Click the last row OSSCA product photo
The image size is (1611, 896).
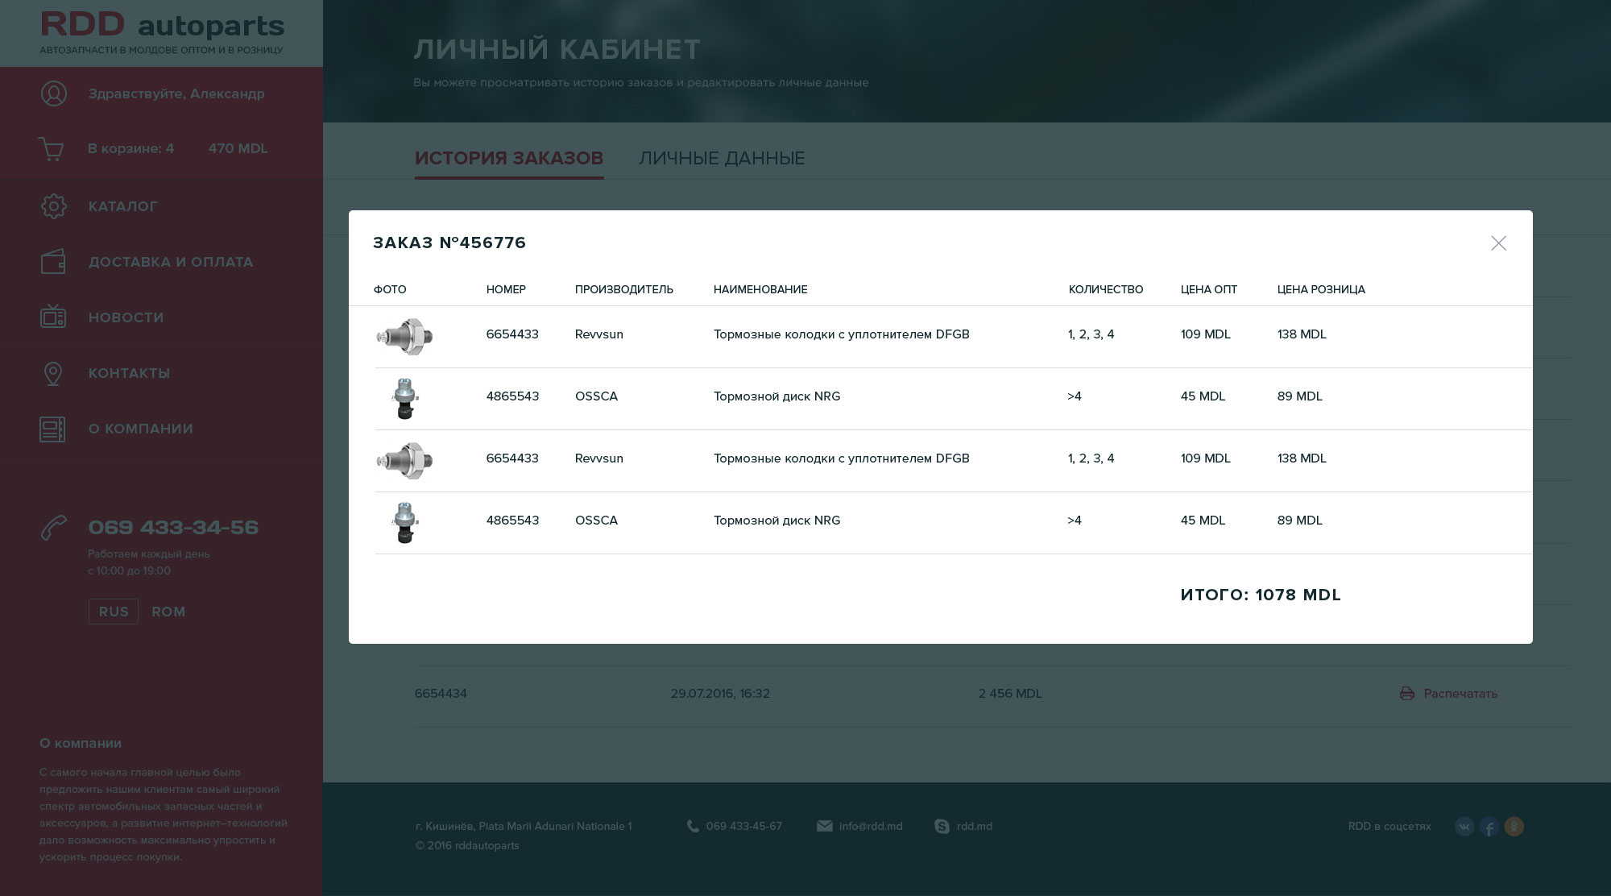[x=405, y=522]
